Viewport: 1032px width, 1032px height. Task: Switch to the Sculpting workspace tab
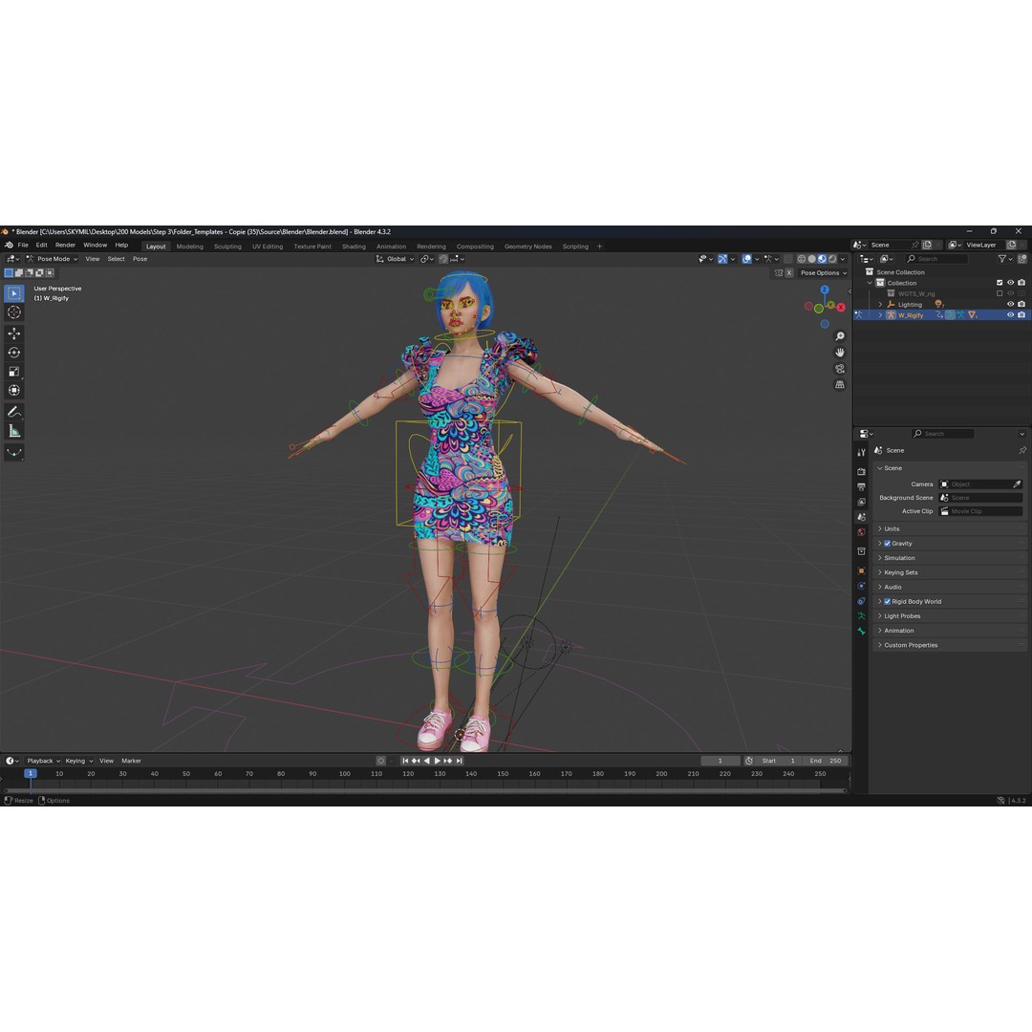click(227, 247)
